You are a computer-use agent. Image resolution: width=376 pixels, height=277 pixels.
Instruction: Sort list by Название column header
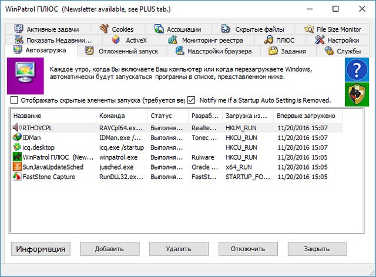pos(52,116)
